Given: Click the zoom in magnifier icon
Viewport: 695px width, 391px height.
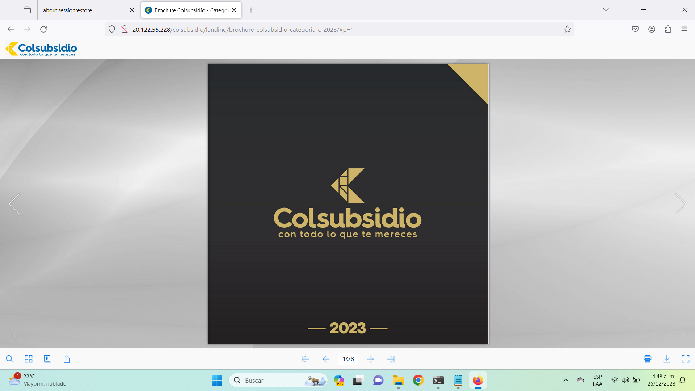Looking at the screenshot, I should pos(10,359).
